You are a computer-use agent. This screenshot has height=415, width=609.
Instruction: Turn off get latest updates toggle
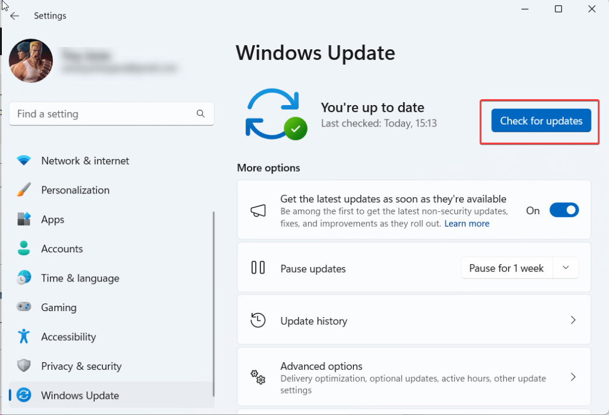coord(563,210)
